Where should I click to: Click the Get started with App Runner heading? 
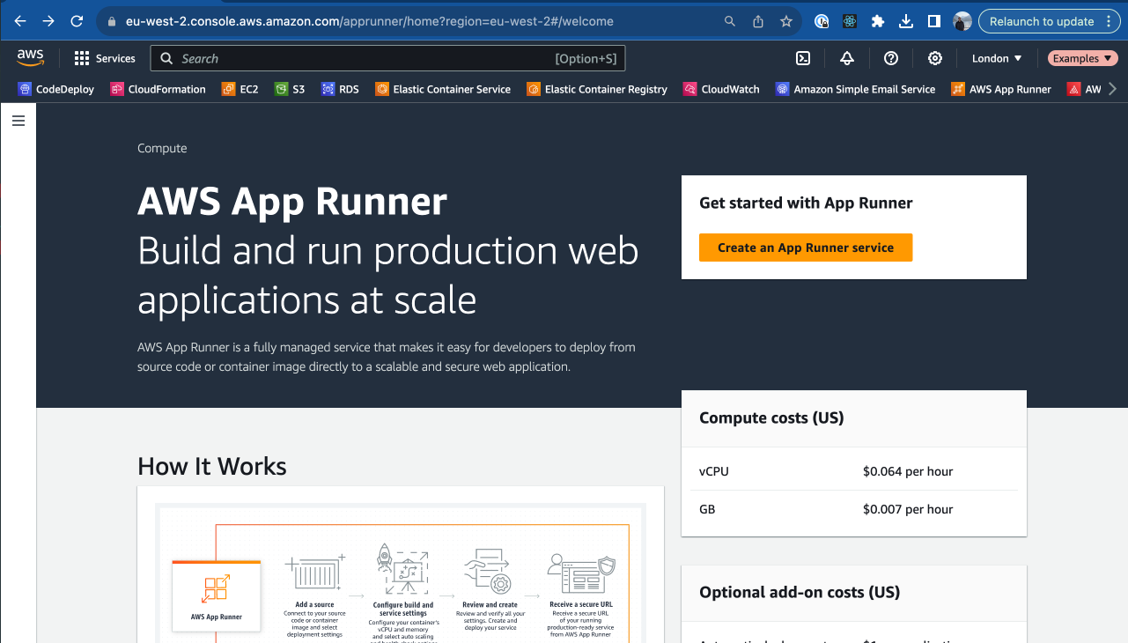point(806,203)
